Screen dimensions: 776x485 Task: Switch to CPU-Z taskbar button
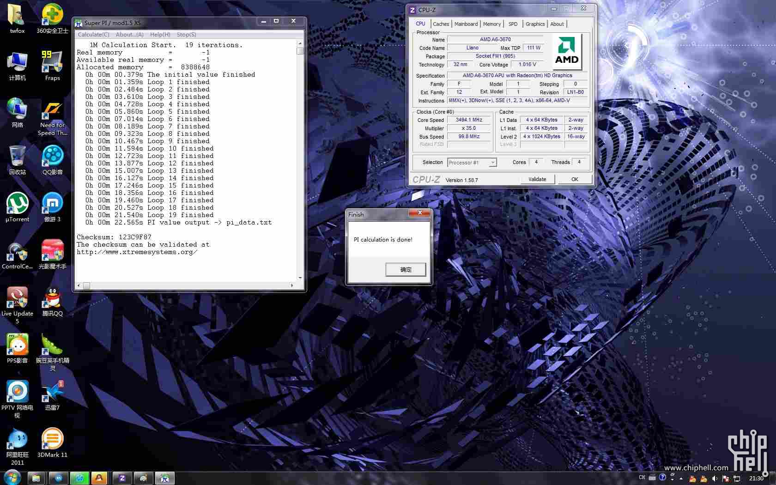coord(122,478)
